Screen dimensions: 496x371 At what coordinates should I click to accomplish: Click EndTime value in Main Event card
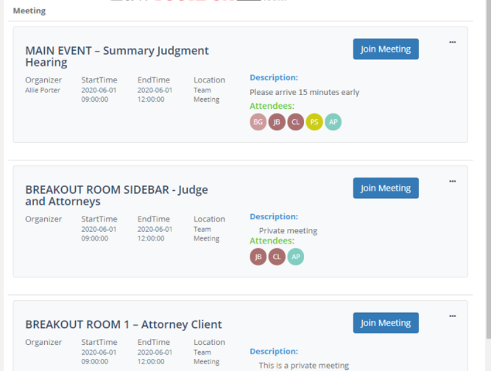[154, 94]
